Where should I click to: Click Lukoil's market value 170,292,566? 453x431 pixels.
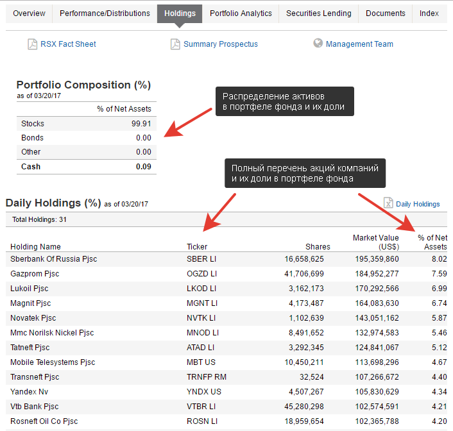point(377,289)
